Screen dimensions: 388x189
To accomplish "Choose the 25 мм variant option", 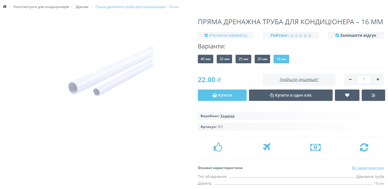I will pyautogui.click(x=243, y=59).
